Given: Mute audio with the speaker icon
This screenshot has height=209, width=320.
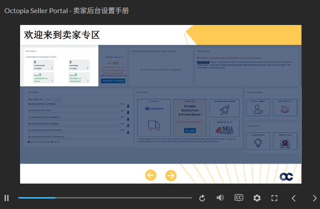Looking at the screenshot, I should (220, 198).
